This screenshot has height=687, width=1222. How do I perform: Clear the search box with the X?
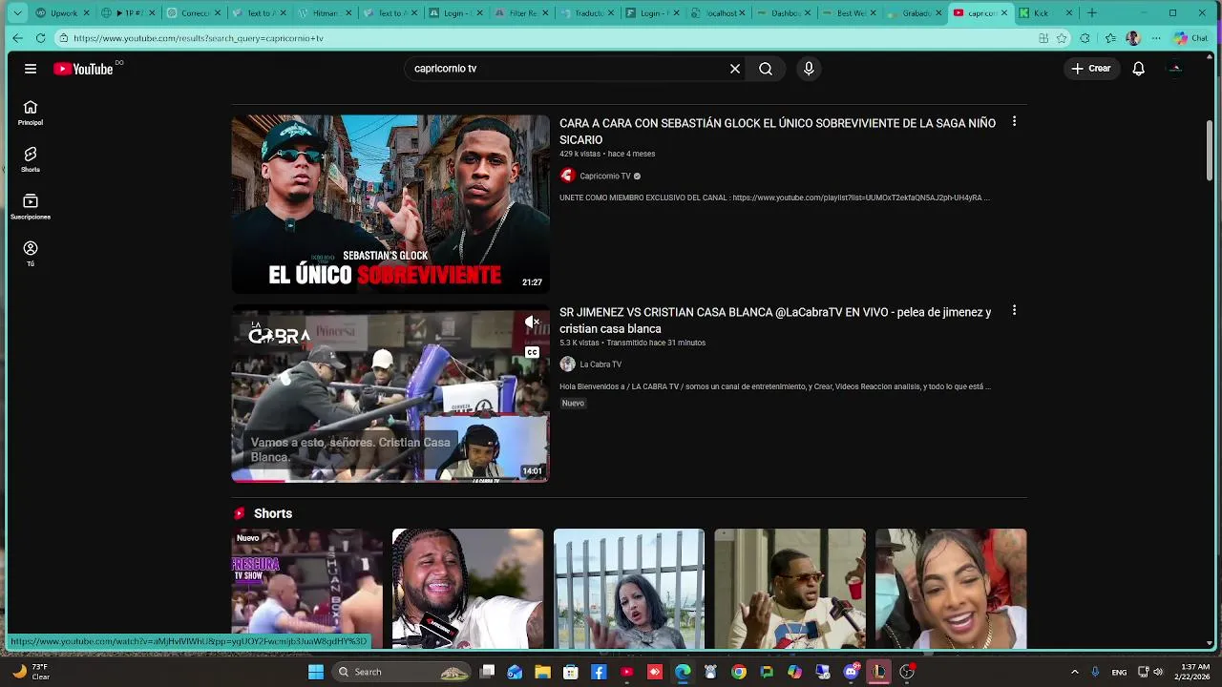pyautogui.click(x=735, y=69)
